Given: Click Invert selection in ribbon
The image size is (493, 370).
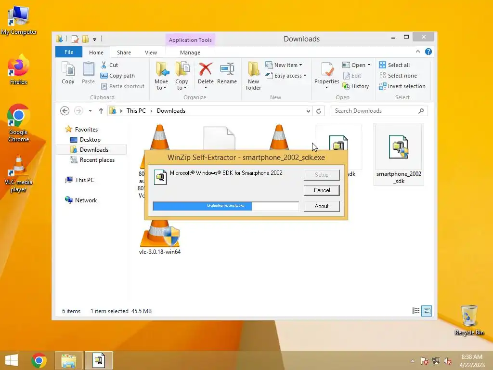Looking at the screenshot, I should pos(402,86).
